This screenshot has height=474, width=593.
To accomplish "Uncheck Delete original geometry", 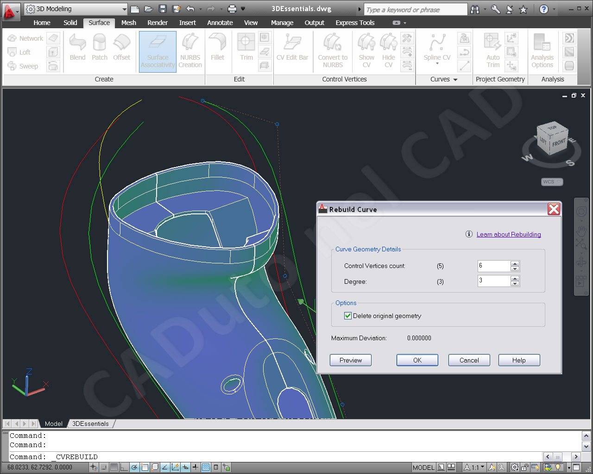I will 347,316.
